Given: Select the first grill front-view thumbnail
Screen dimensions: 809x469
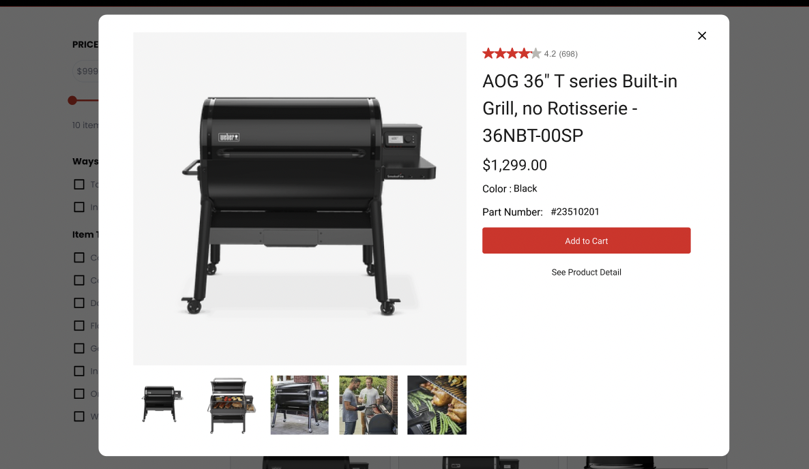Looking at the screenshot, I should (x=162, y=404).
